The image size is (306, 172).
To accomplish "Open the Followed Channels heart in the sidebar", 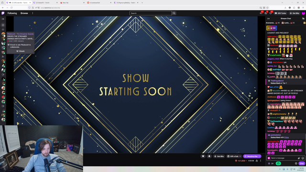I will (3, 30).
